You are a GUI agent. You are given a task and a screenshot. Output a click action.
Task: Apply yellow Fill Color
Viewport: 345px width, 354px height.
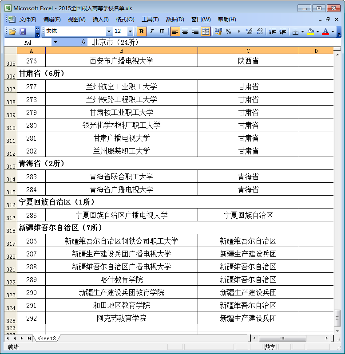point(311,31)
